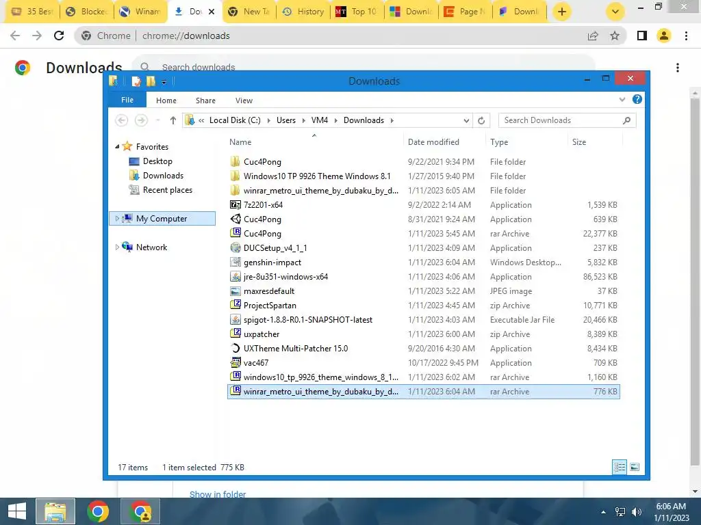Open the Cuc4Pong folder icon
The width and height of the screenshot is (701, 525).
pyautogui.click(x=235, y=161)
